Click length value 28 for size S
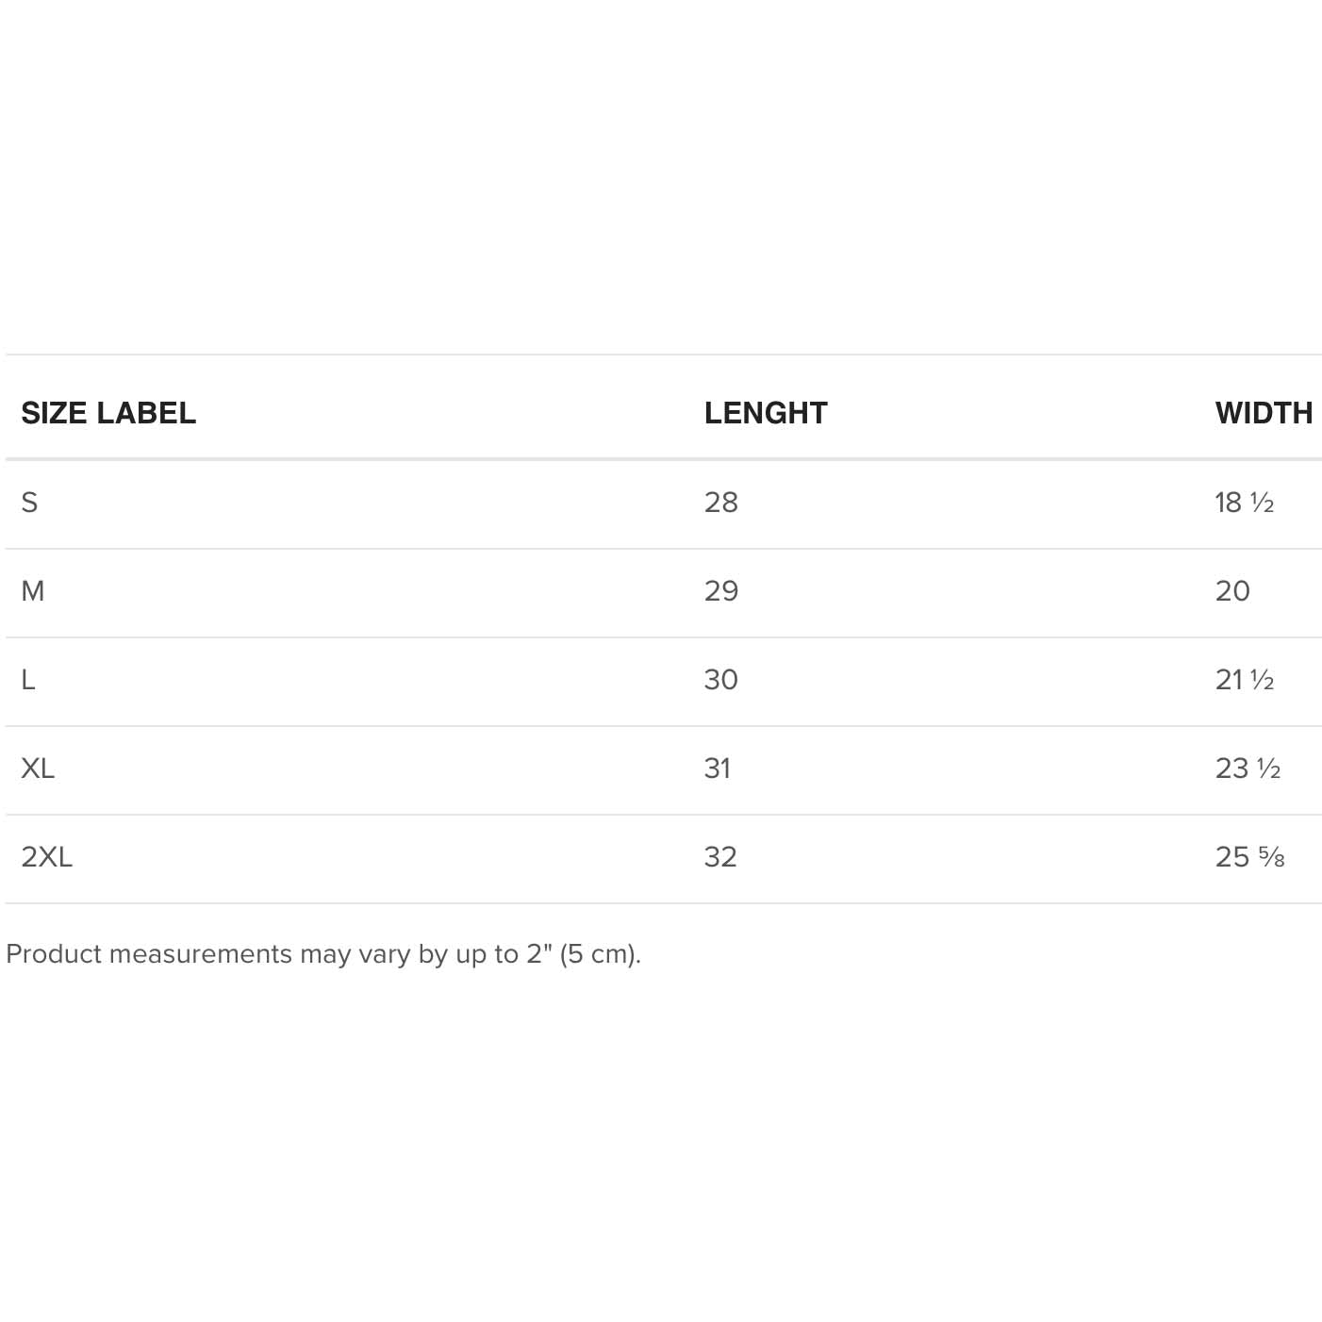 pyautogui.click(x=720, y=503)
